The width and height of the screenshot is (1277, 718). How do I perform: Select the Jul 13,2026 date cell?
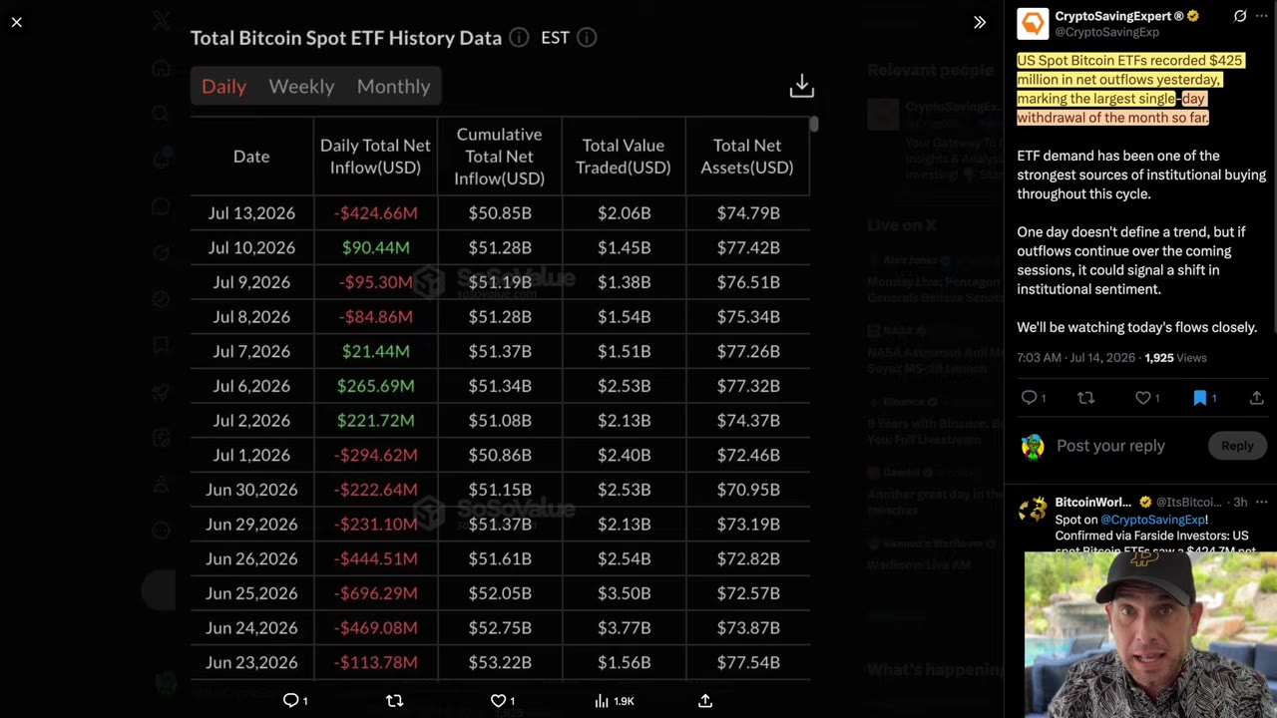(251, 213)
